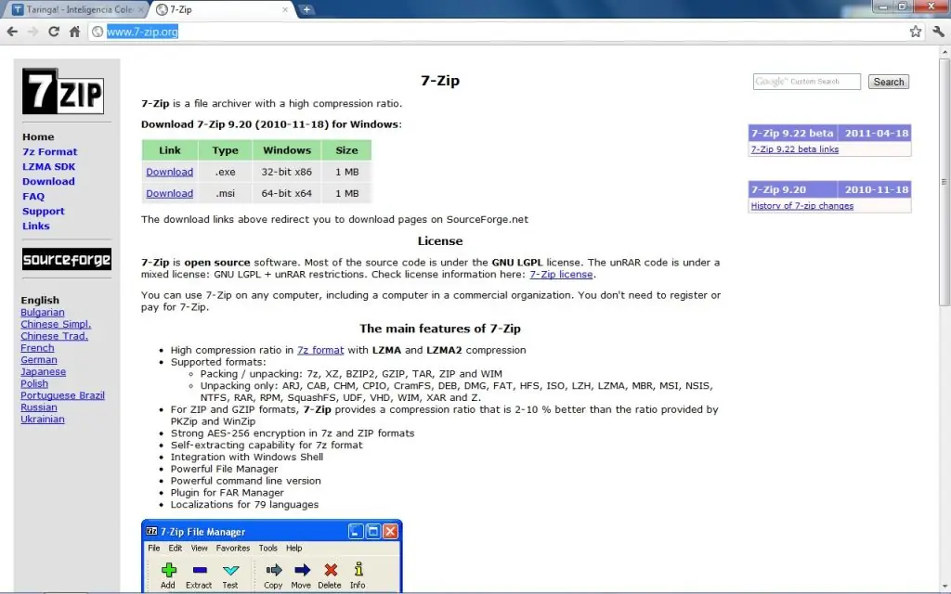Go back with the browser back arrow
This screenshot has height=594, width=951.
coord(12,32)
